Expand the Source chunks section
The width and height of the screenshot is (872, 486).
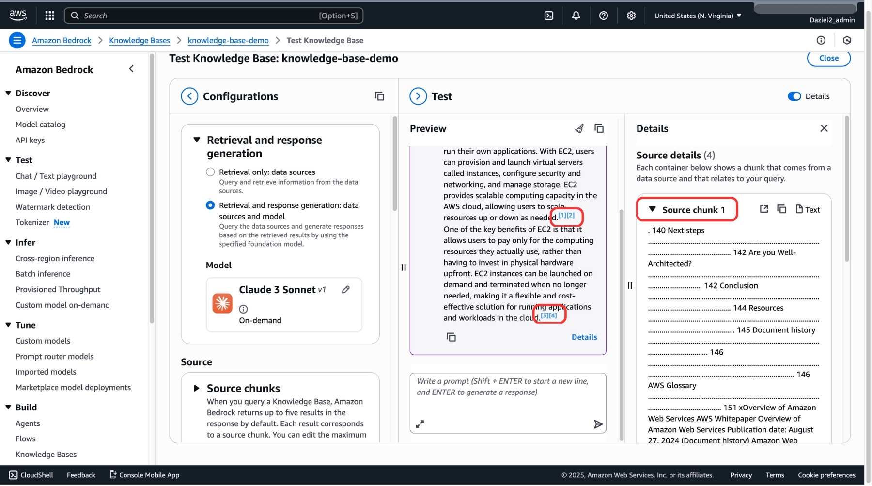tap(197, 389)
